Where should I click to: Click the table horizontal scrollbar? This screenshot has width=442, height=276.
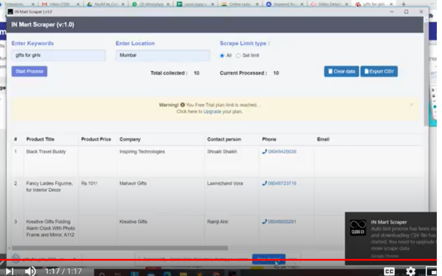click(x=119, y=248)
